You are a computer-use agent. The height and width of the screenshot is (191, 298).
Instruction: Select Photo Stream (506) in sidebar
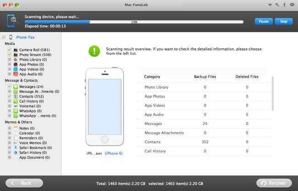coord(35,55)
